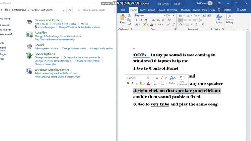Toggle Align Left in Paragraph group
This screenshot has width=251, height=141.
[180, 20]
